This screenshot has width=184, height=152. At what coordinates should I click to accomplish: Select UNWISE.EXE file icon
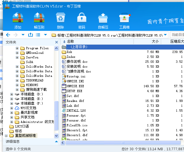pos(64,86)
